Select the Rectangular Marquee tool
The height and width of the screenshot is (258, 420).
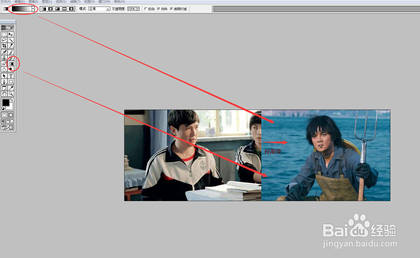click(4, 34)
